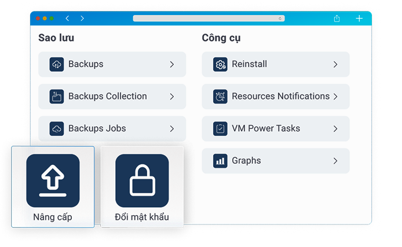Open the Backups Jobs label
Image resolution: width=402 pixels, height=247 pixels.
coord(97,128)
